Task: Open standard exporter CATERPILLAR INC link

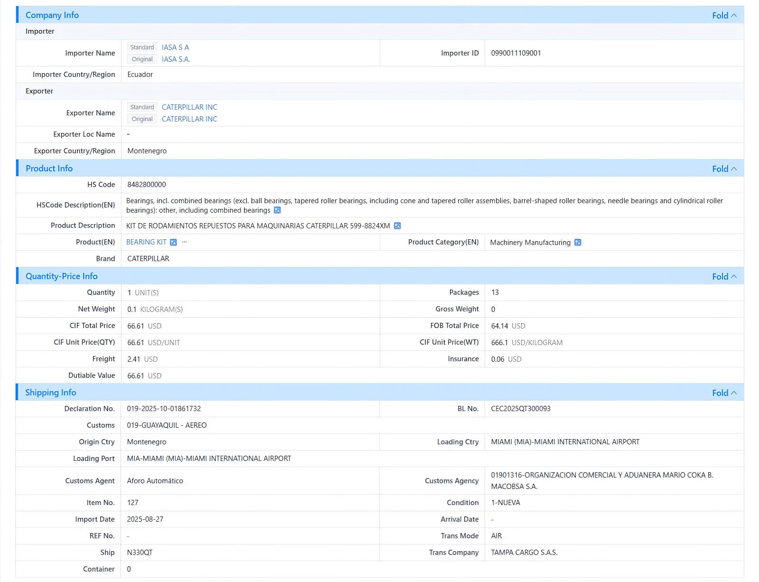Action: pyautogui.click(x=189, y=107)
